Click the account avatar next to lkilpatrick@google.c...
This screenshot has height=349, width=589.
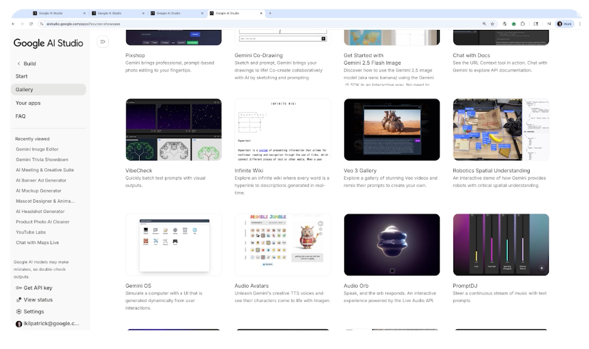(19, 324)
